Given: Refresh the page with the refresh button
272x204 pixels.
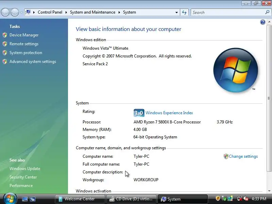Looking at the screenshot, I should [184, 13].
